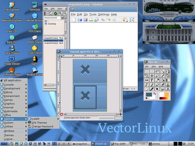Click the green refresh icon in GQview
The width and height of the screenshot is (195, 146).
tap(55, 13)
